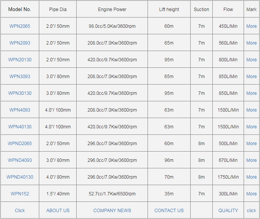
Task: Open the WPND4093 model link
Action: (20, 160)
